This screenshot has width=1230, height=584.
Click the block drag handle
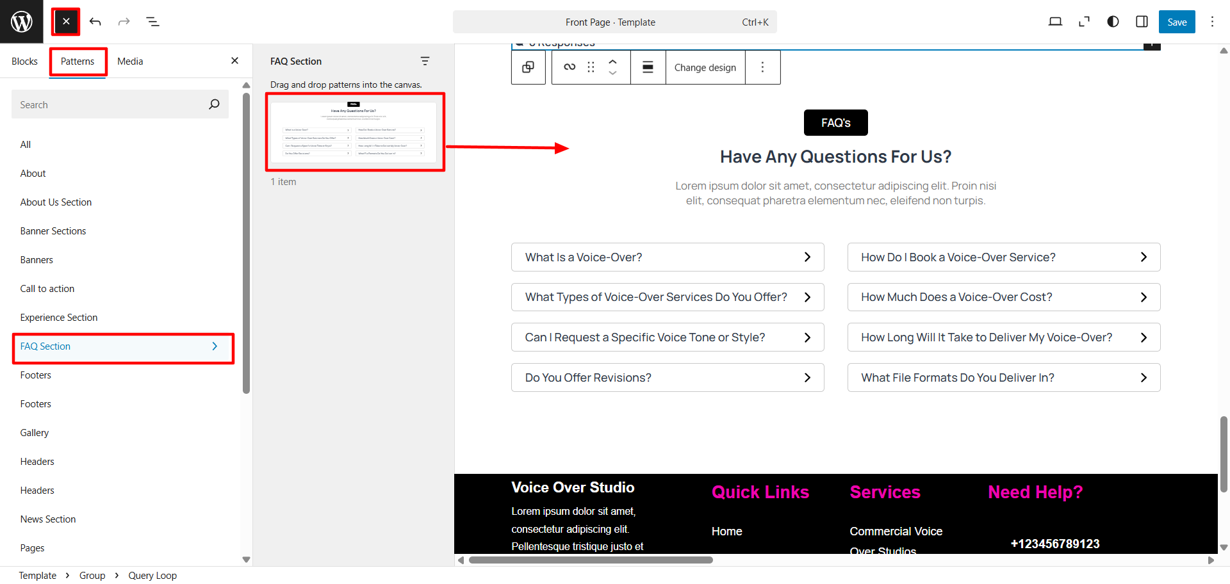(591, 67)
